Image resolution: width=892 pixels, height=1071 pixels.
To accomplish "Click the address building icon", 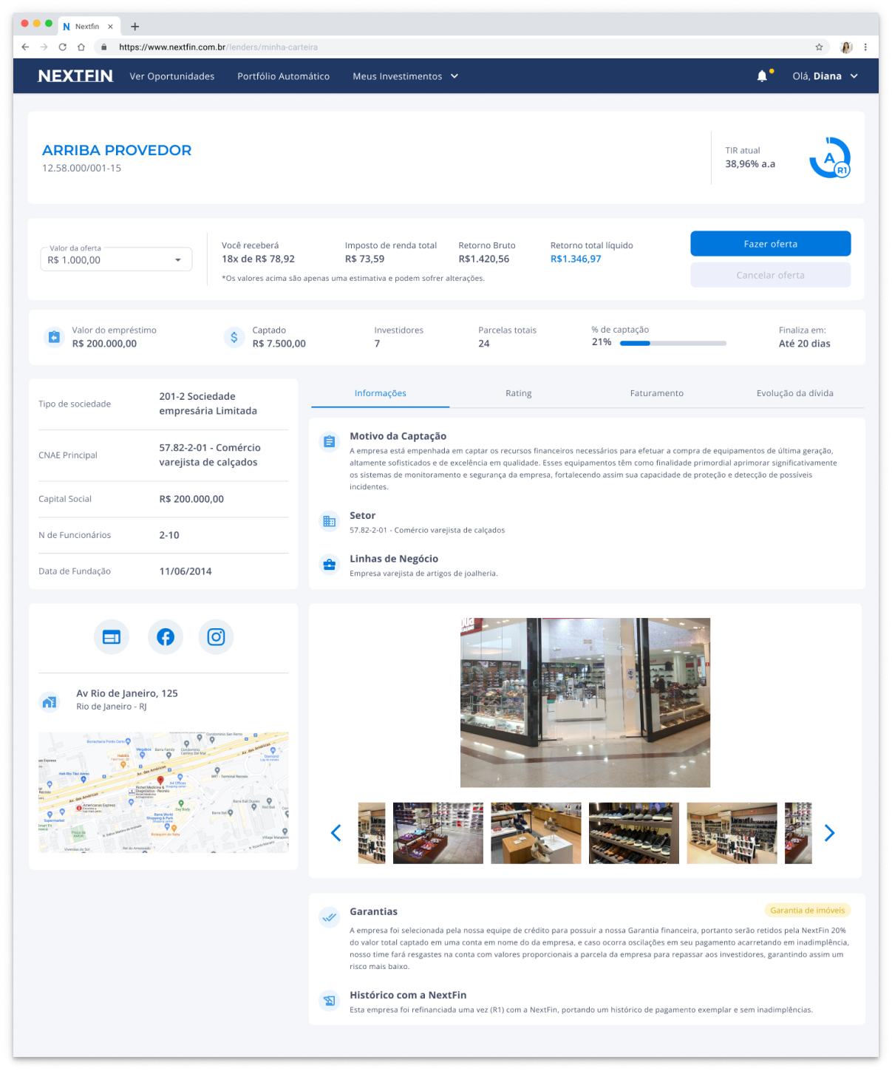I will coord(49,702).
